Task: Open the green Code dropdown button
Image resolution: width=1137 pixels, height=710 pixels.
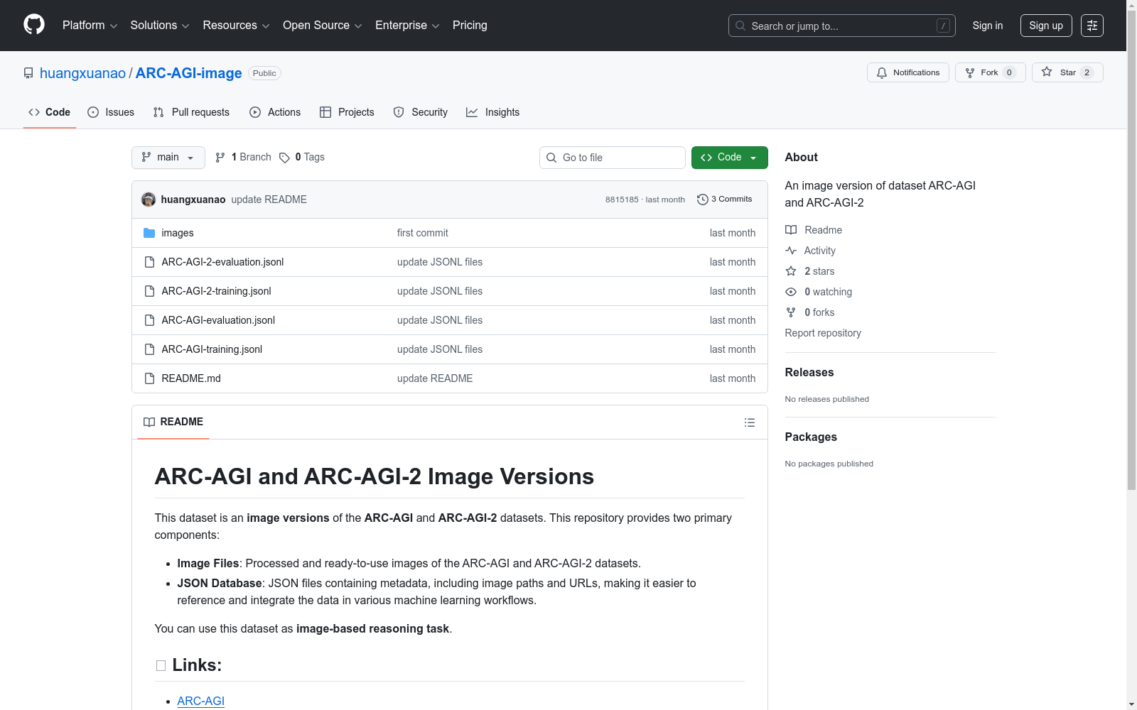Action: (x=729, y=158)
